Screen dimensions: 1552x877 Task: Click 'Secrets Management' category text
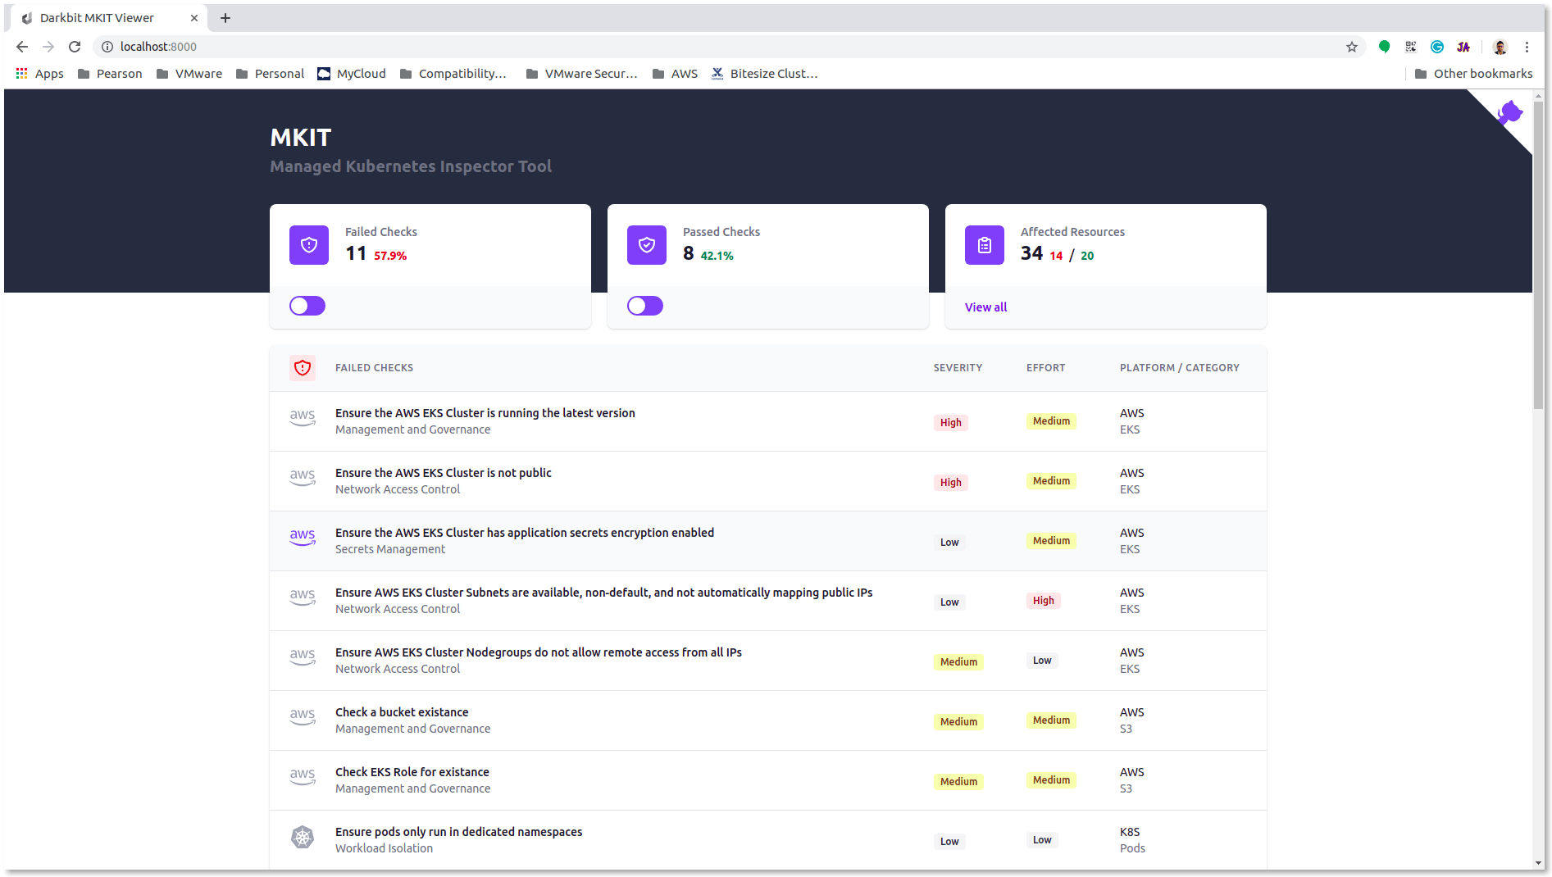(390, 549)
